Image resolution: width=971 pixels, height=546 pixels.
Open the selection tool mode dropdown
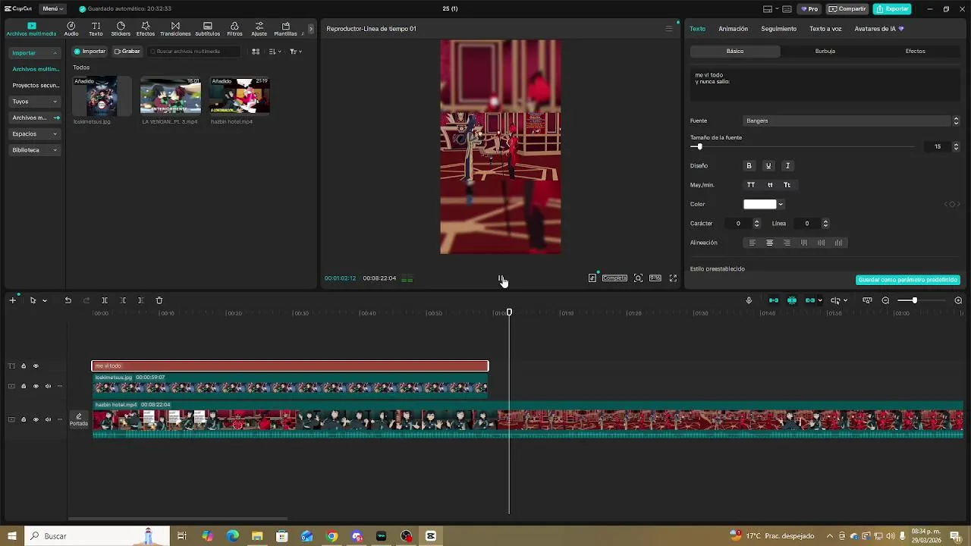(x=45, y=300)
